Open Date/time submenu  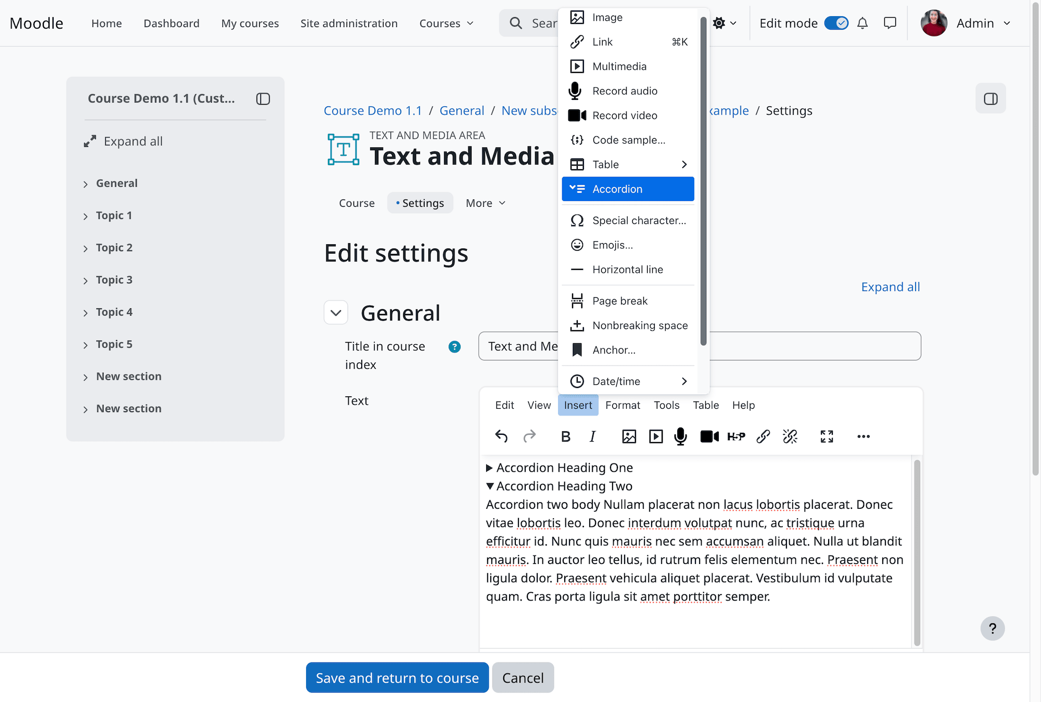(628, 381)
